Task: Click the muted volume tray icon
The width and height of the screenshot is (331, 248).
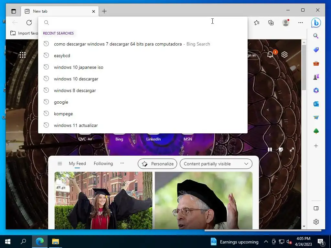Action: [x=289, y=242]
